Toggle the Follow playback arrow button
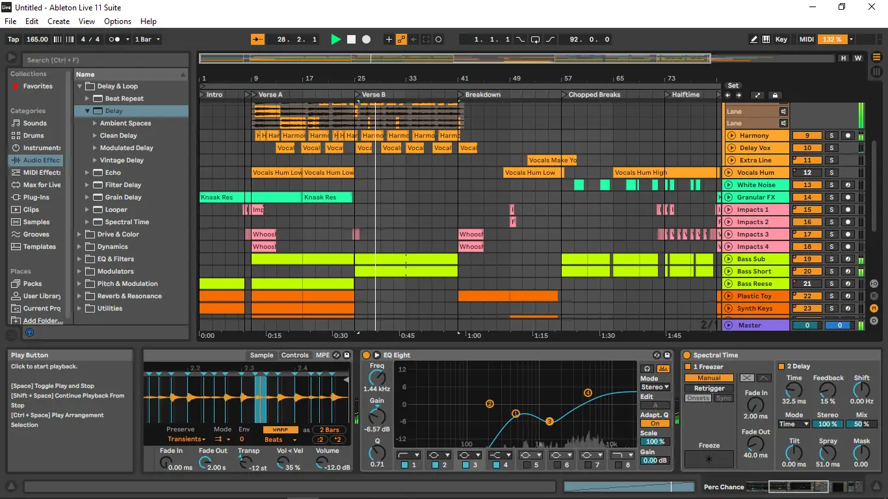 point(258,40)
